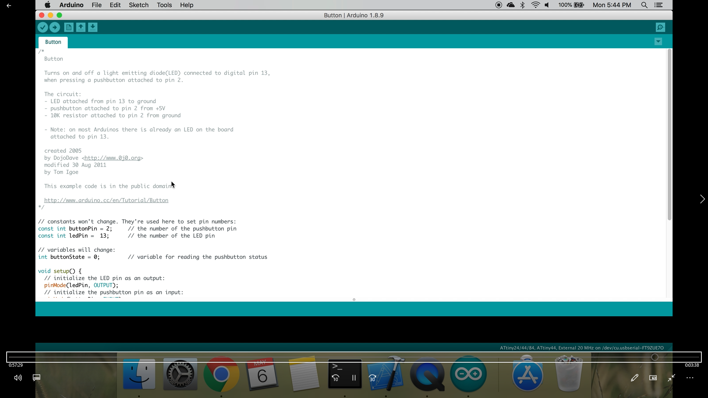
Task: Click the video progress seek bar thumb
Action: point(655,357)
